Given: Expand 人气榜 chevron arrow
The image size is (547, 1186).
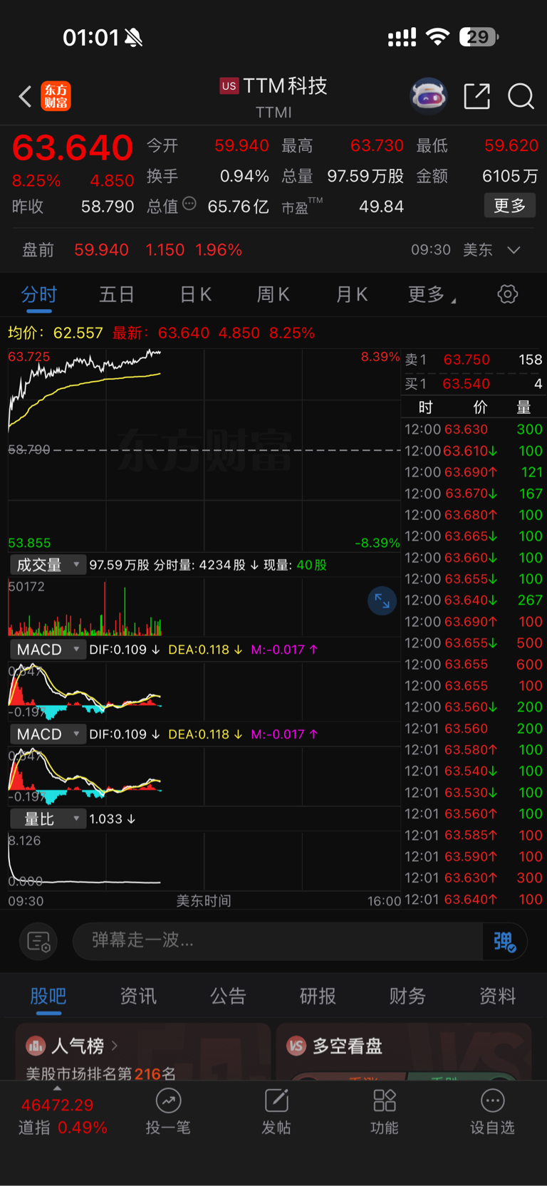Looking at the screenshot, I should pyautogui.click(x=115, y=1046).
